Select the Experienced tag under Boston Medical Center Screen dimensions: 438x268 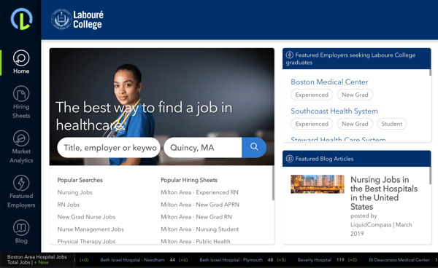(x=312, y=95)
